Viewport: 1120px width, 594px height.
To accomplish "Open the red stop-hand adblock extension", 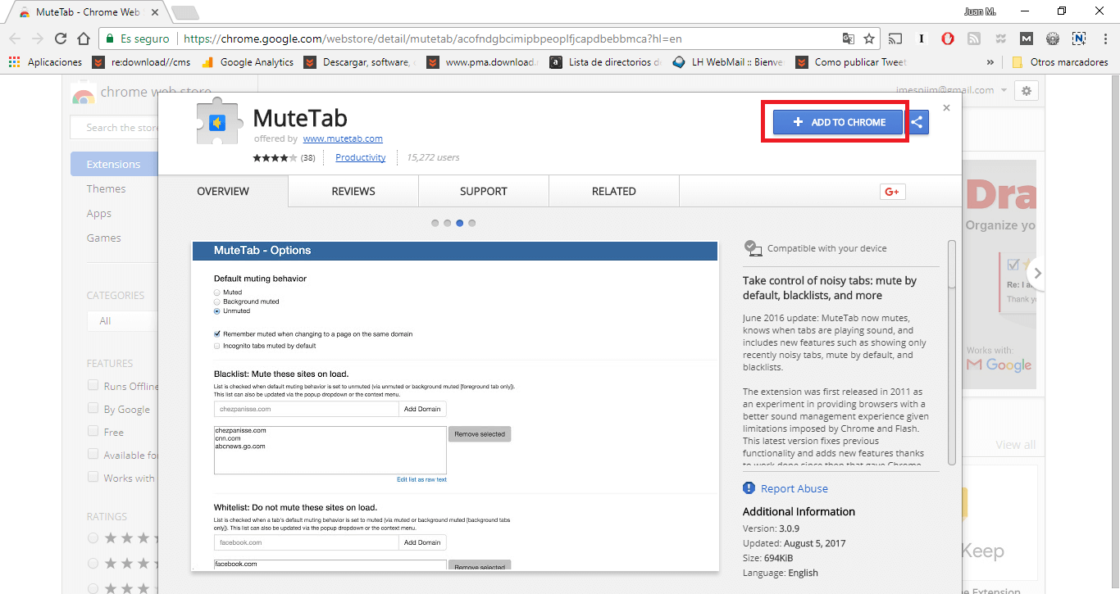I will (x=947, y=39).
